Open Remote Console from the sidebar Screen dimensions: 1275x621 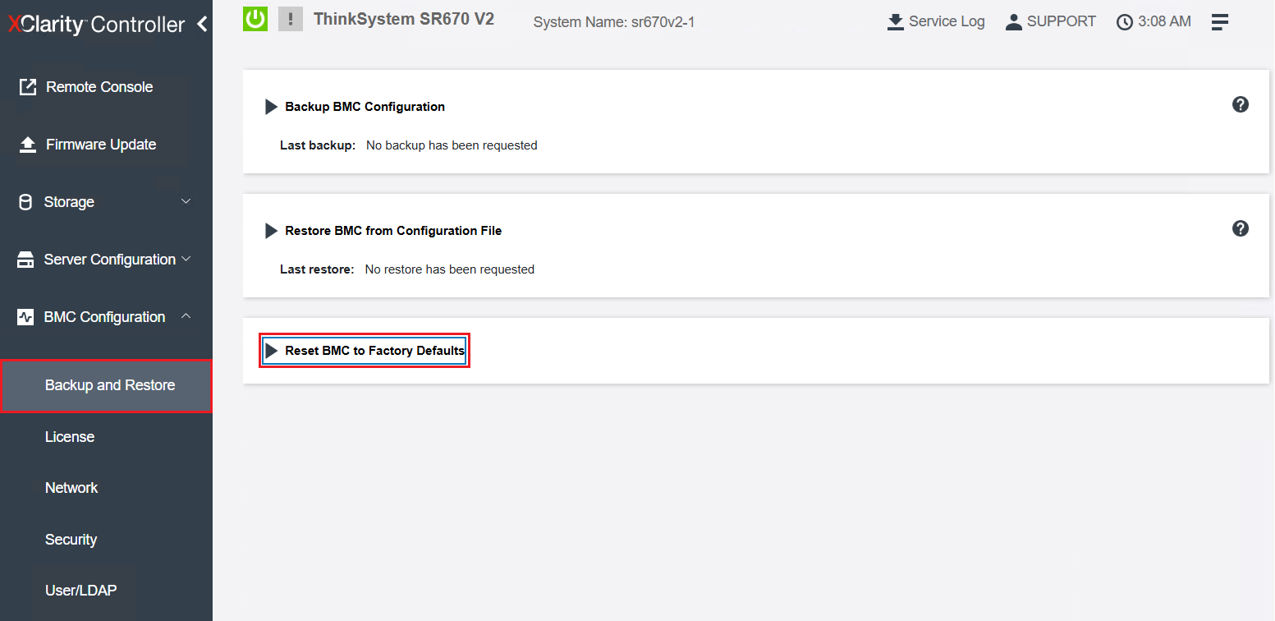pos(99,87)
